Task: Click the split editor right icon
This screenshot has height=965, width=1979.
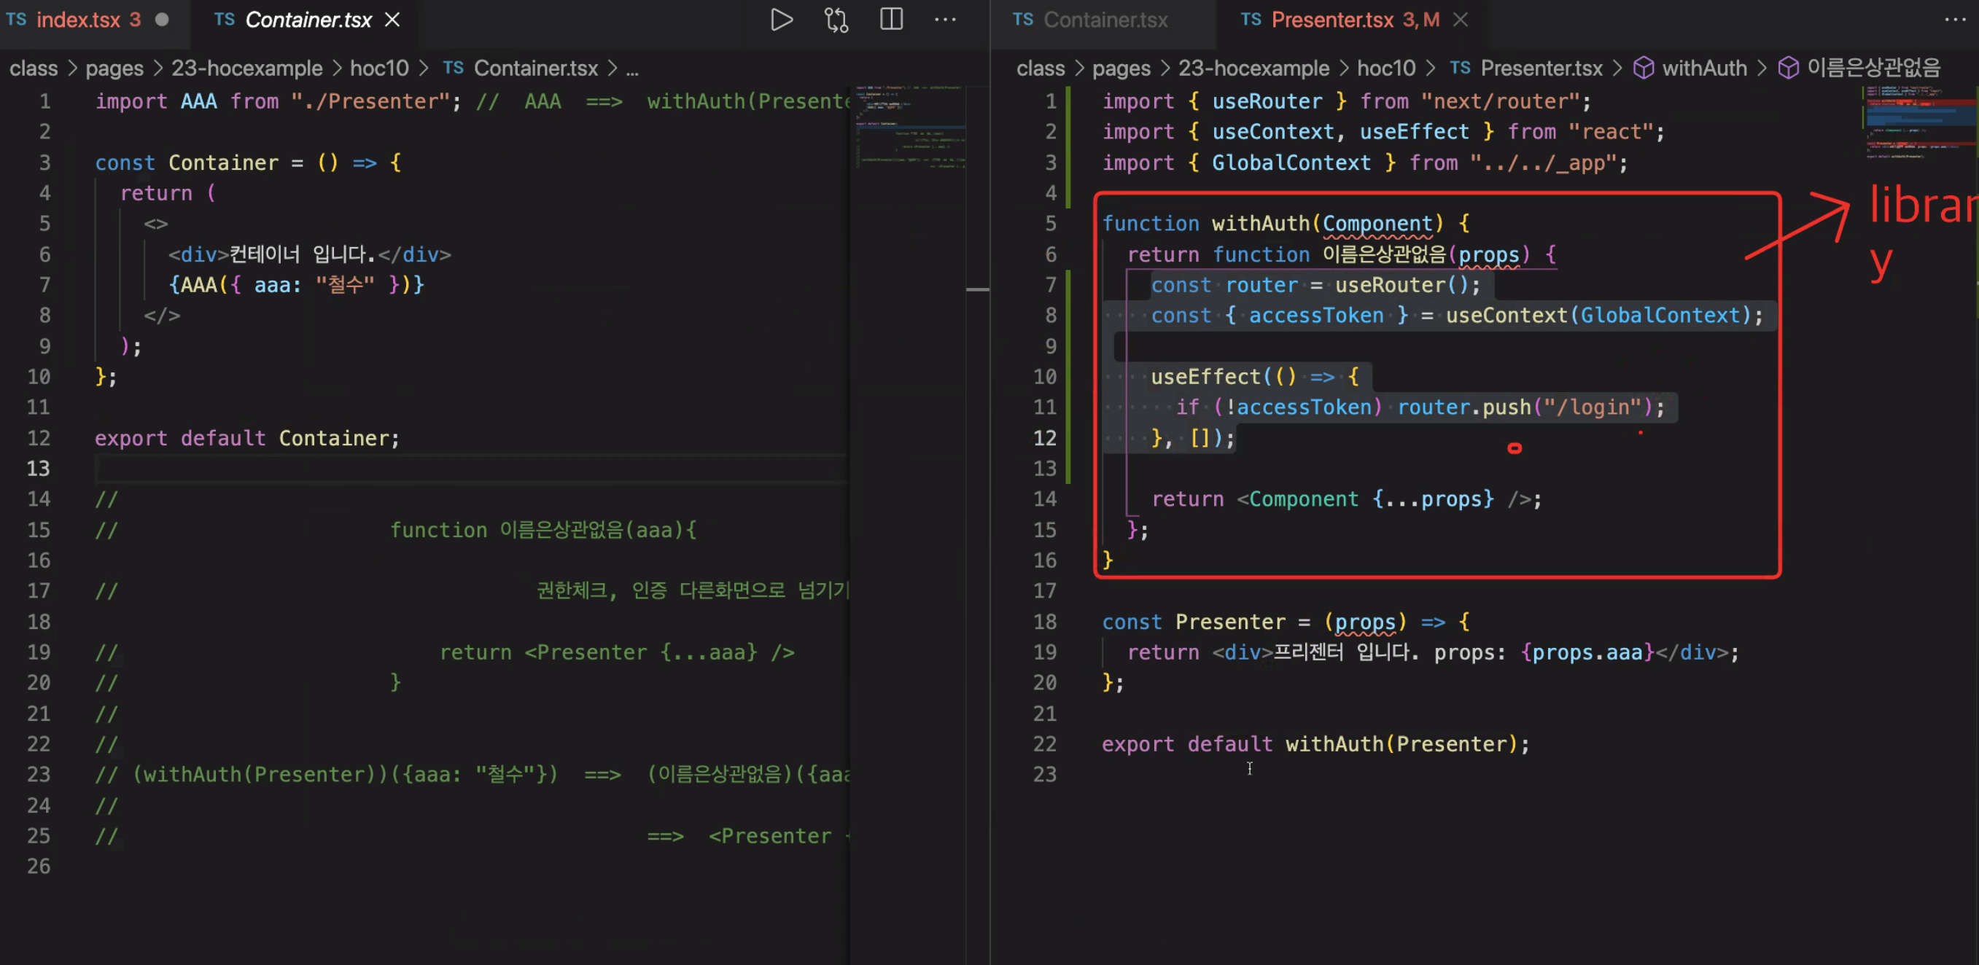Action: (891, 20)
